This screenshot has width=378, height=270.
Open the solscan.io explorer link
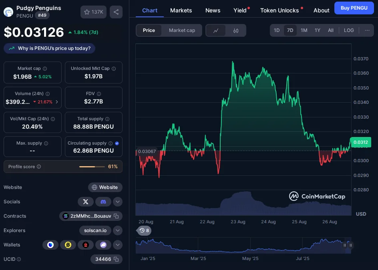pyautogui.click(x=95, y=230)
